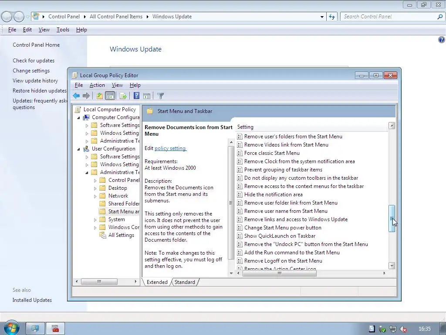The width and height of the screenshot is (446, 335).
Task: Open View update history link
Action: [x=35, y=81]
